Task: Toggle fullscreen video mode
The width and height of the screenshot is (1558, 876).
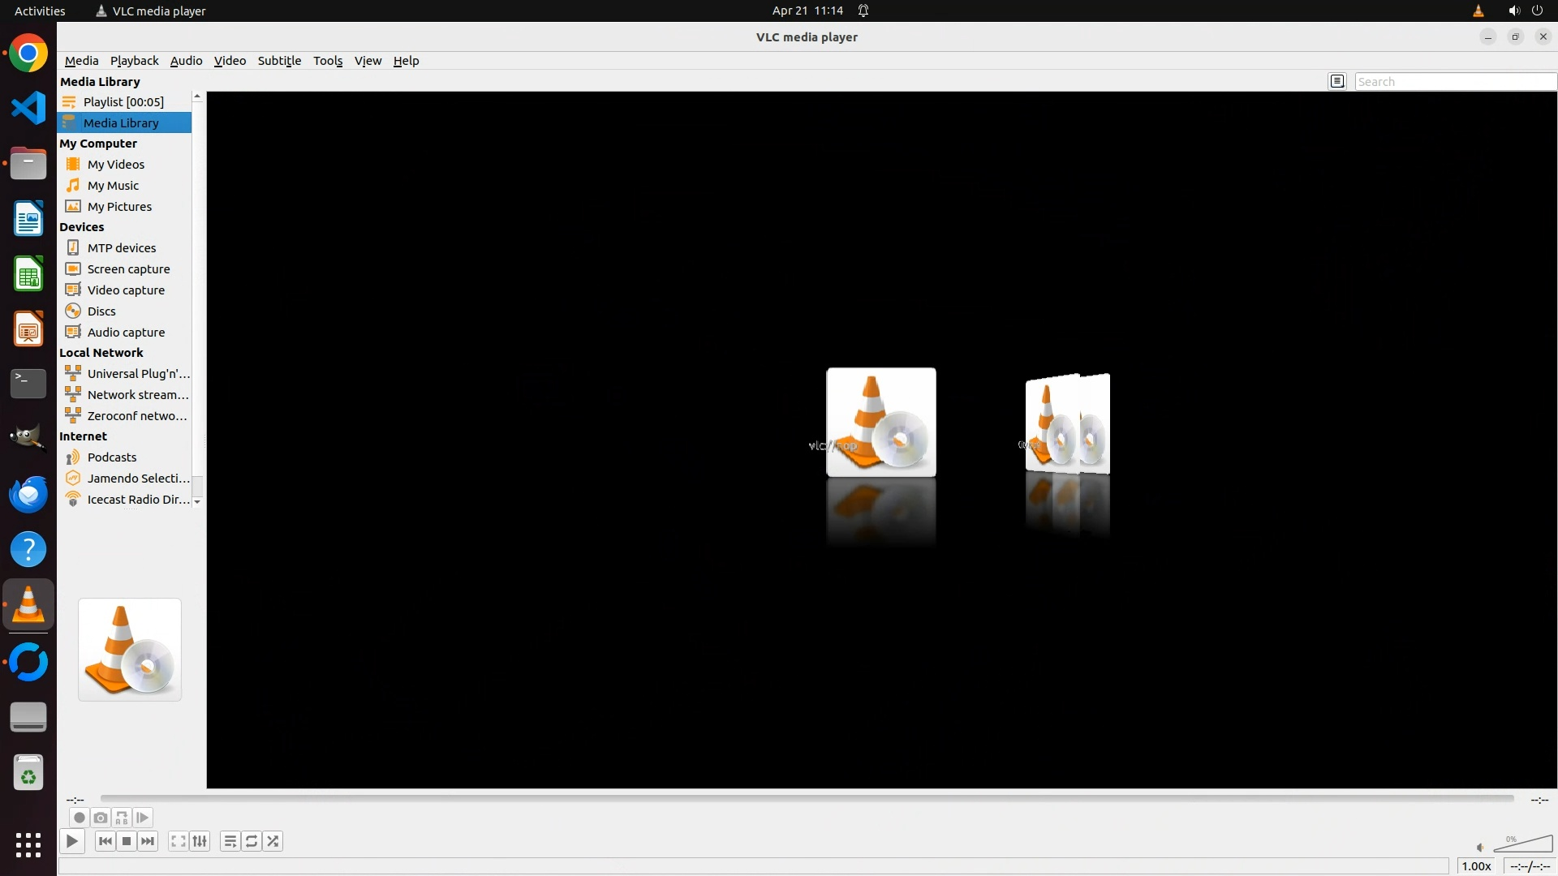Action: (179, 841)
